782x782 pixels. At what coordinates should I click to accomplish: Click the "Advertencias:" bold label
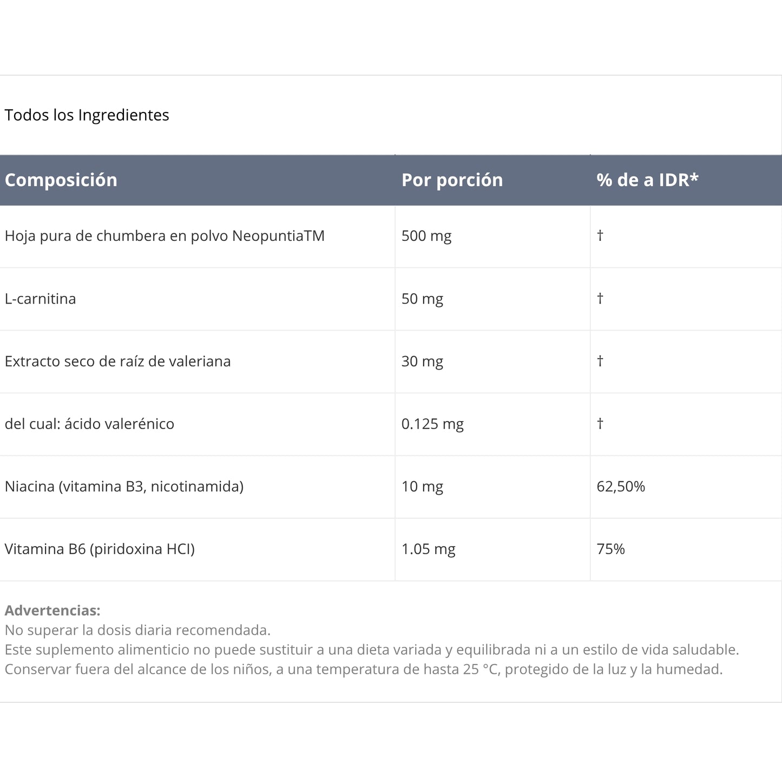tap(52, 610)
